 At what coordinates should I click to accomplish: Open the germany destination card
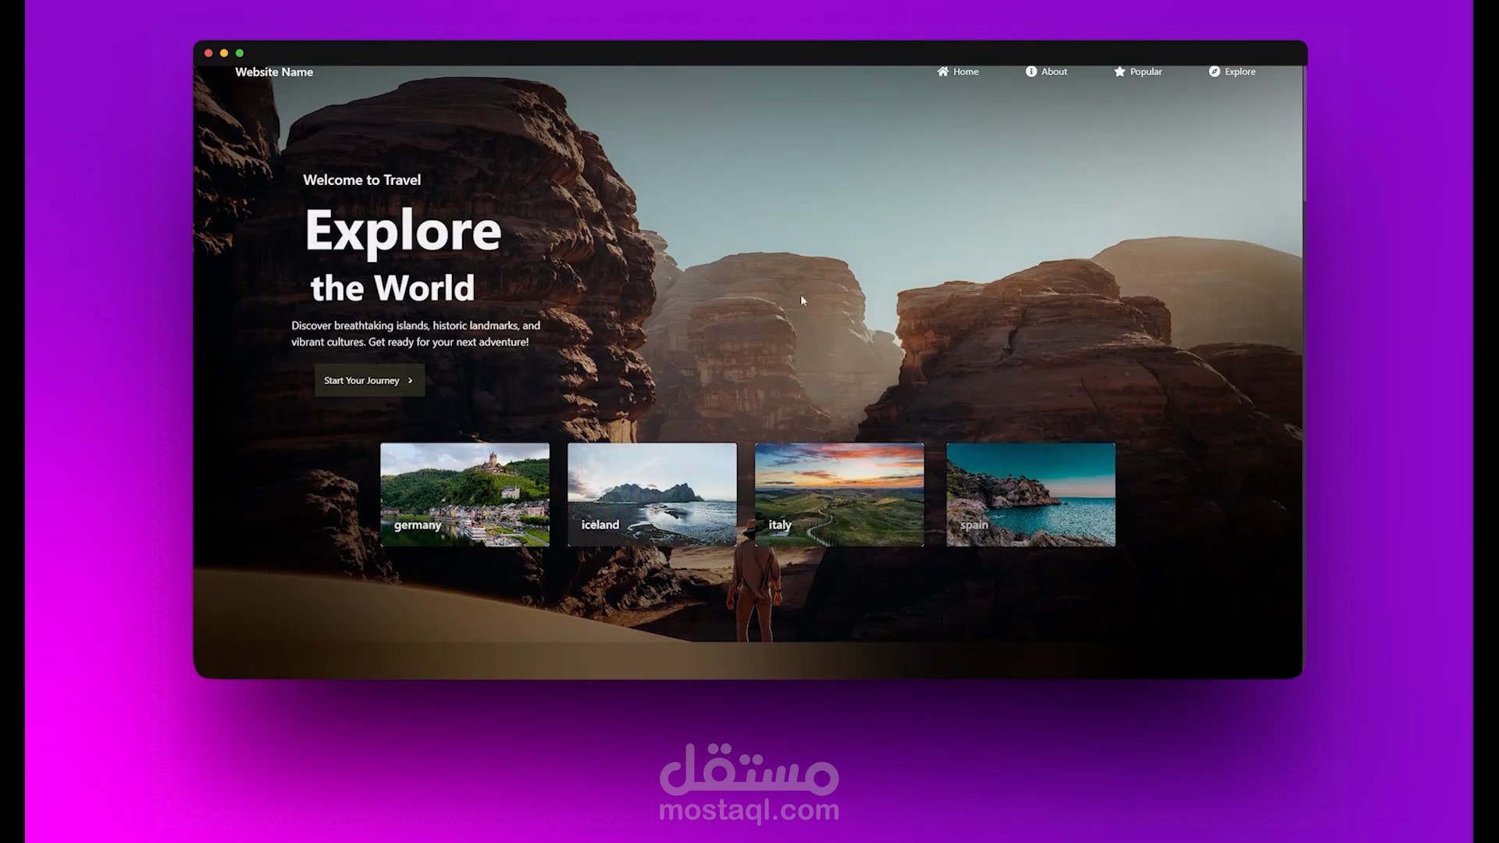(464, 494)
